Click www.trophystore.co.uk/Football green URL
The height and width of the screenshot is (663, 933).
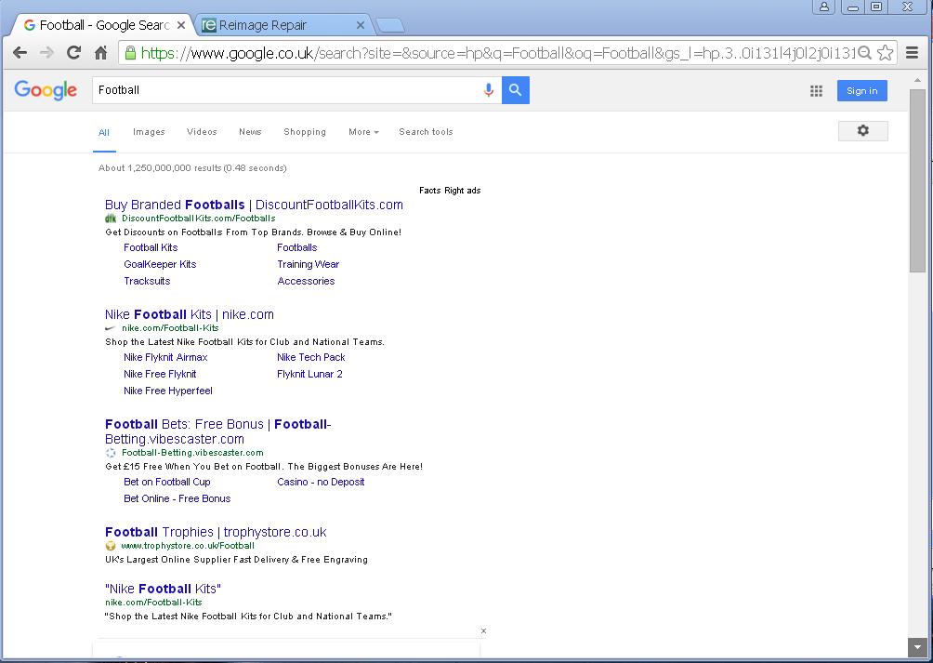click(x=188, y=546)
